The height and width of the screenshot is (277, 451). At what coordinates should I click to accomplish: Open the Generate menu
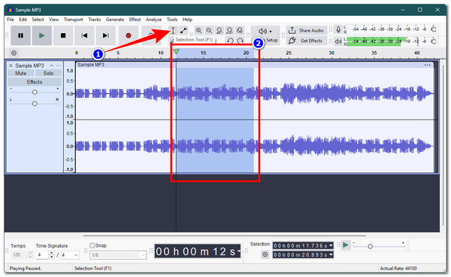pos(115,20)
